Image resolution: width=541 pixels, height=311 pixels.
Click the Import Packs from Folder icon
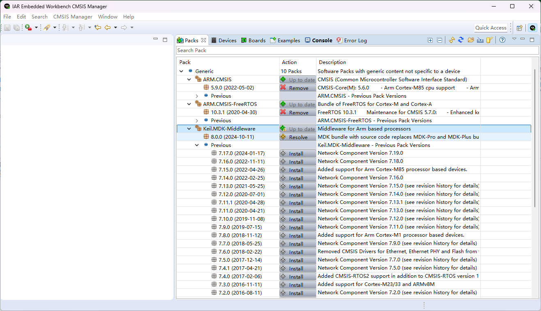tap(470, 40)
